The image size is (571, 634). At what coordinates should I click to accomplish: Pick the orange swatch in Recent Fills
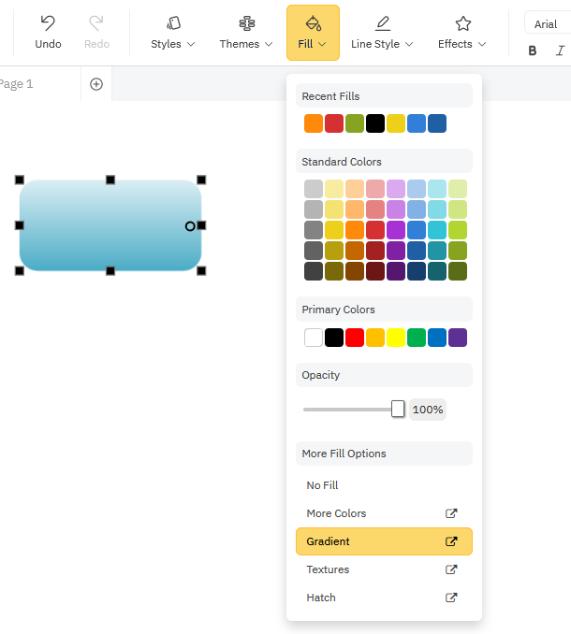pyautogui.click(x=314, y=123)
